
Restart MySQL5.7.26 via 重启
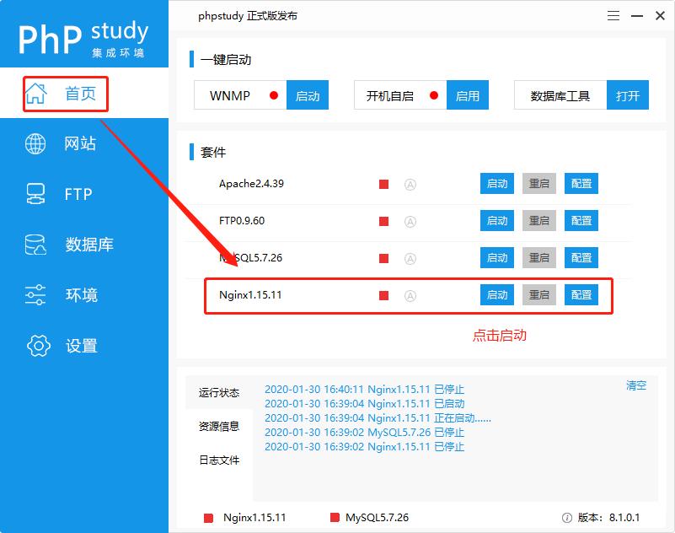(x=539, y=258)
